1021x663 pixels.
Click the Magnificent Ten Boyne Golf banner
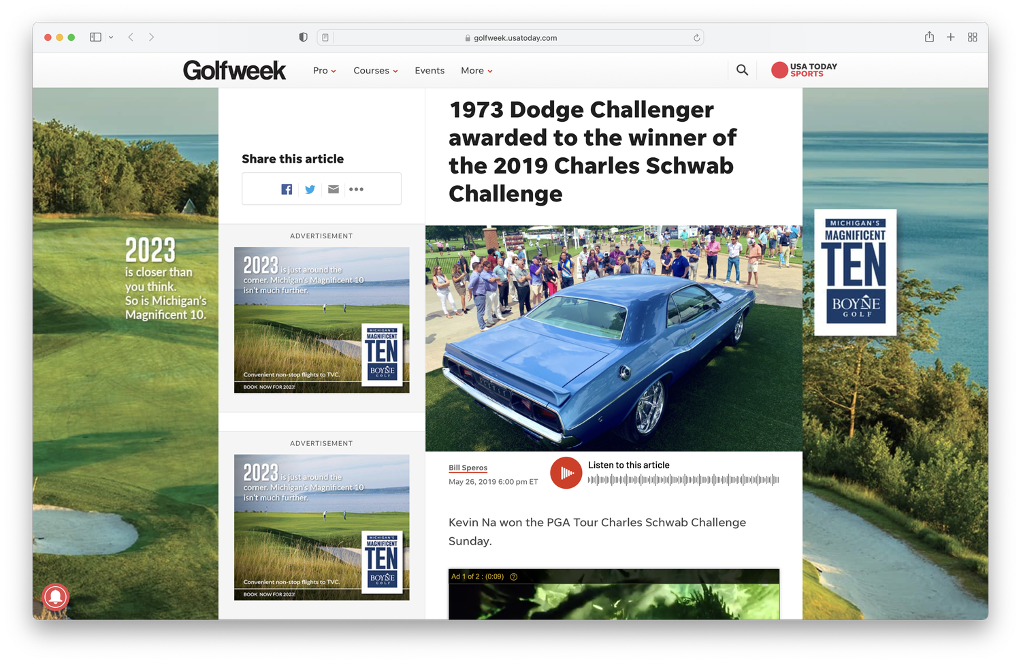click(x=856, y=272)
